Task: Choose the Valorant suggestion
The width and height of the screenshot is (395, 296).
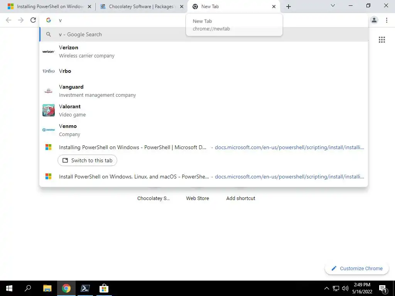Action: coord(204,111)
